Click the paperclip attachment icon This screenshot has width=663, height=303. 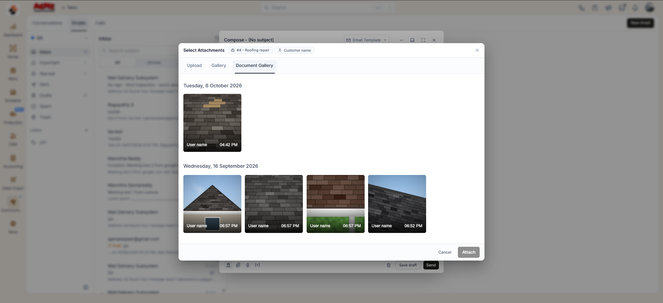238,265
